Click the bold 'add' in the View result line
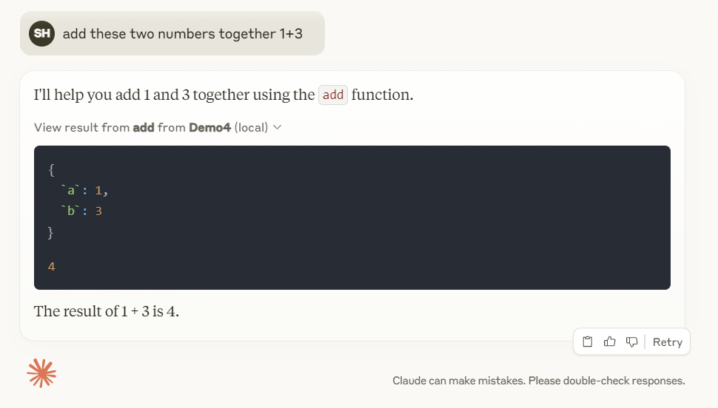This screenshot has width=718, height=408. (144, 127)
